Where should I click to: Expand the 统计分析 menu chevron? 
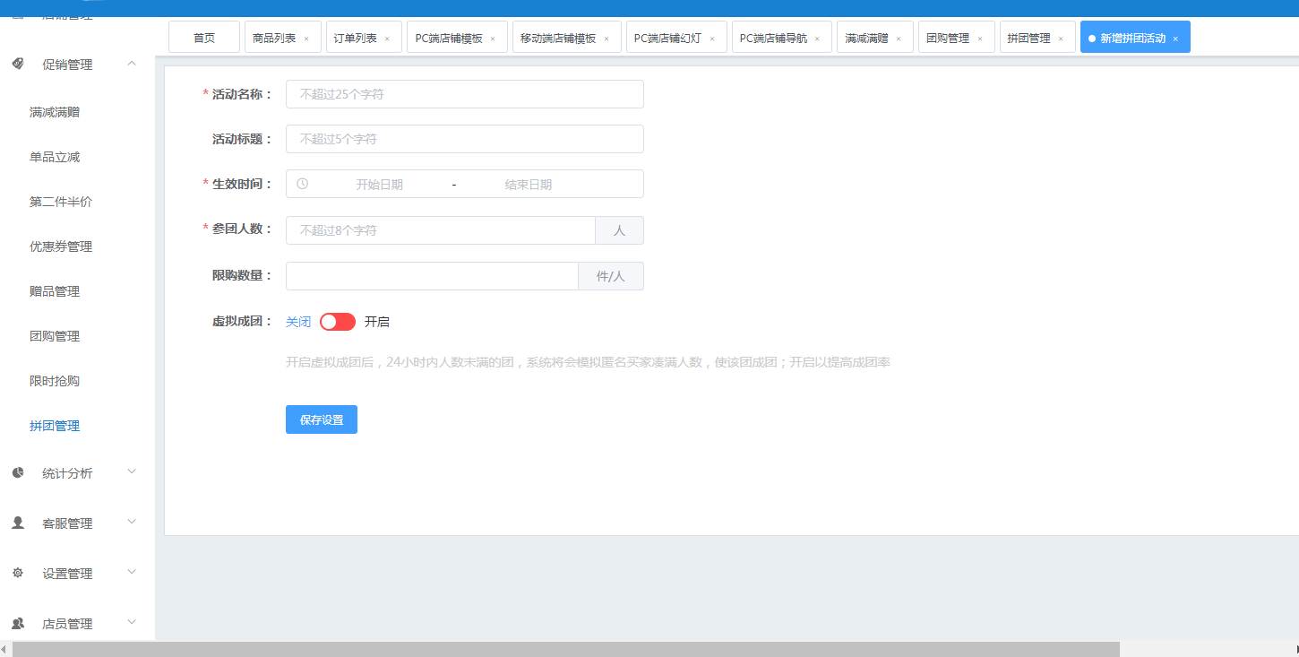pos(132,471)
